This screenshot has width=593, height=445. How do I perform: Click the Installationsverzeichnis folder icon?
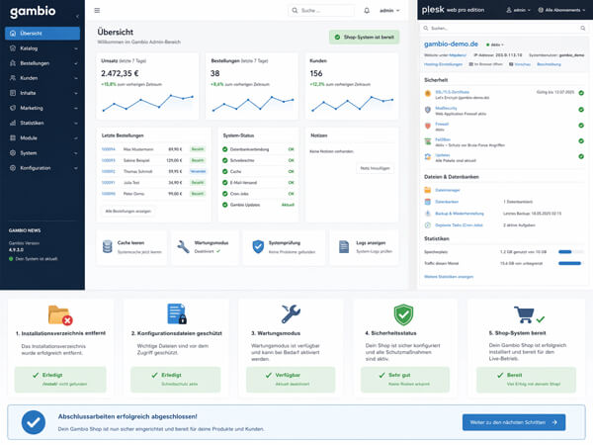(x=60, y=314)
